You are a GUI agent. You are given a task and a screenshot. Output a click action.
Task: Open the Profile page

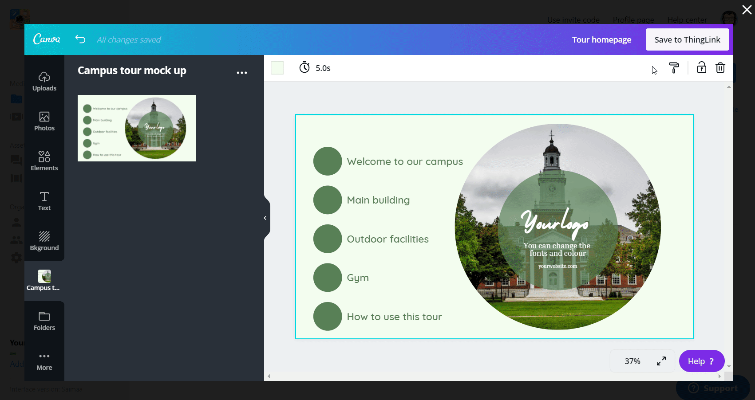pyautogui.click(x=633, y=20)
